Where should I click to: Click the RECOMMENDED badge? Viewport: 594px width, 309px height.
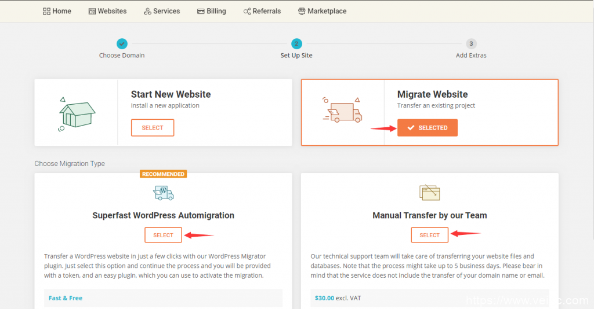tap(163, 174)
